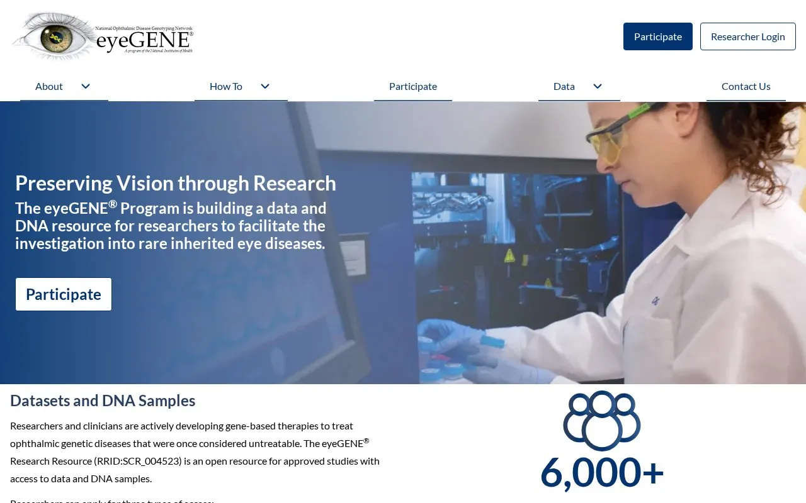Click the white Participate button on hero banner

click(64, 294)
